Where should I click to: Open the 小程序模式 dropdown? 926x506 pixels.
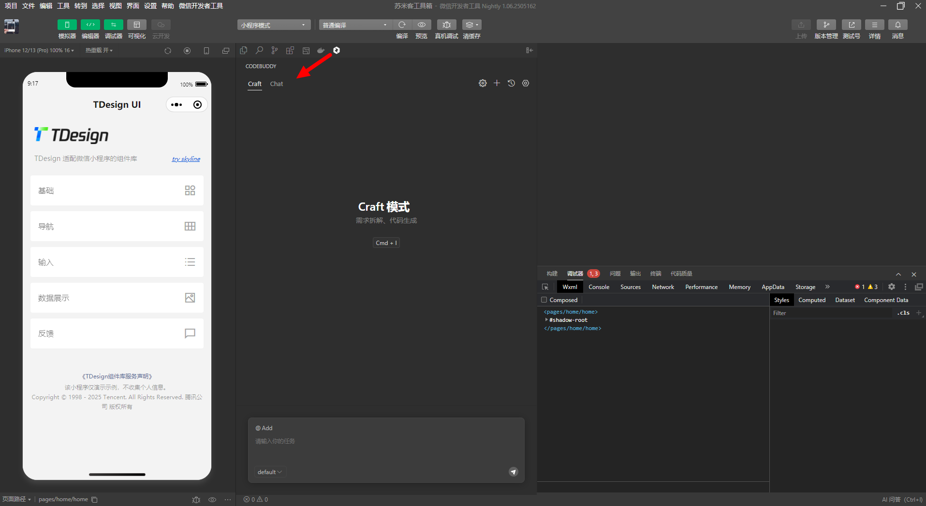click(x=274, y=24)
